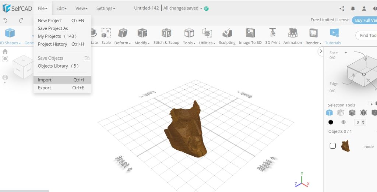The width and height of the screenshot is (377, 192).
Task: Activate the Scale tool
Action: (x=106, y=36)
